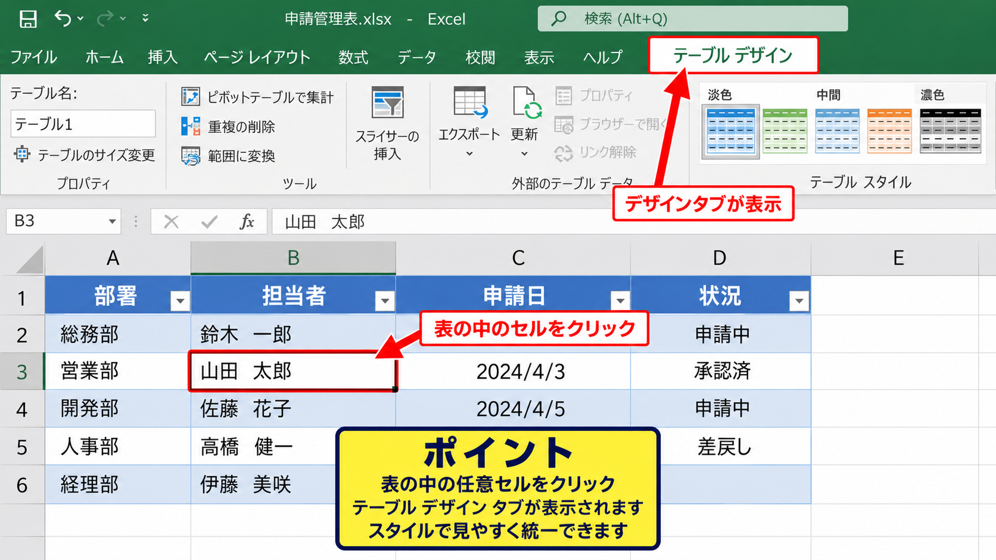
Task: Click the grayed Redo arrow
Action: [105, 18]
